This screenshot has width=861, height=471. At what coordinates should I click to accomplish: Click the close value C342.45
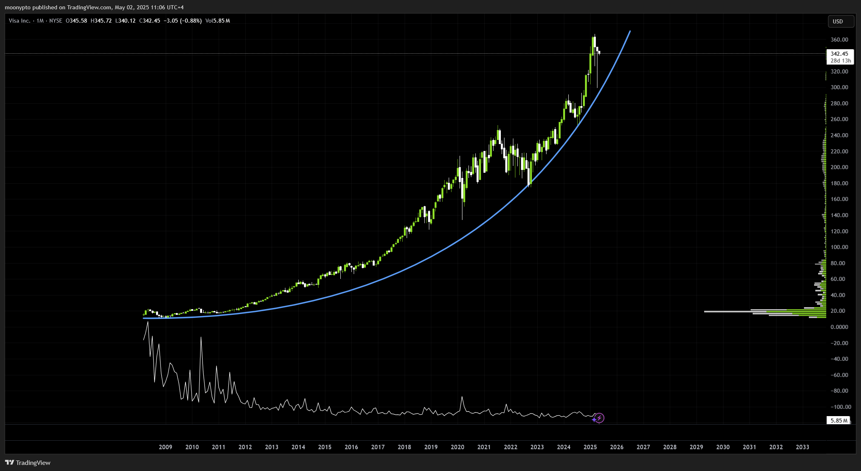(150, 21)
